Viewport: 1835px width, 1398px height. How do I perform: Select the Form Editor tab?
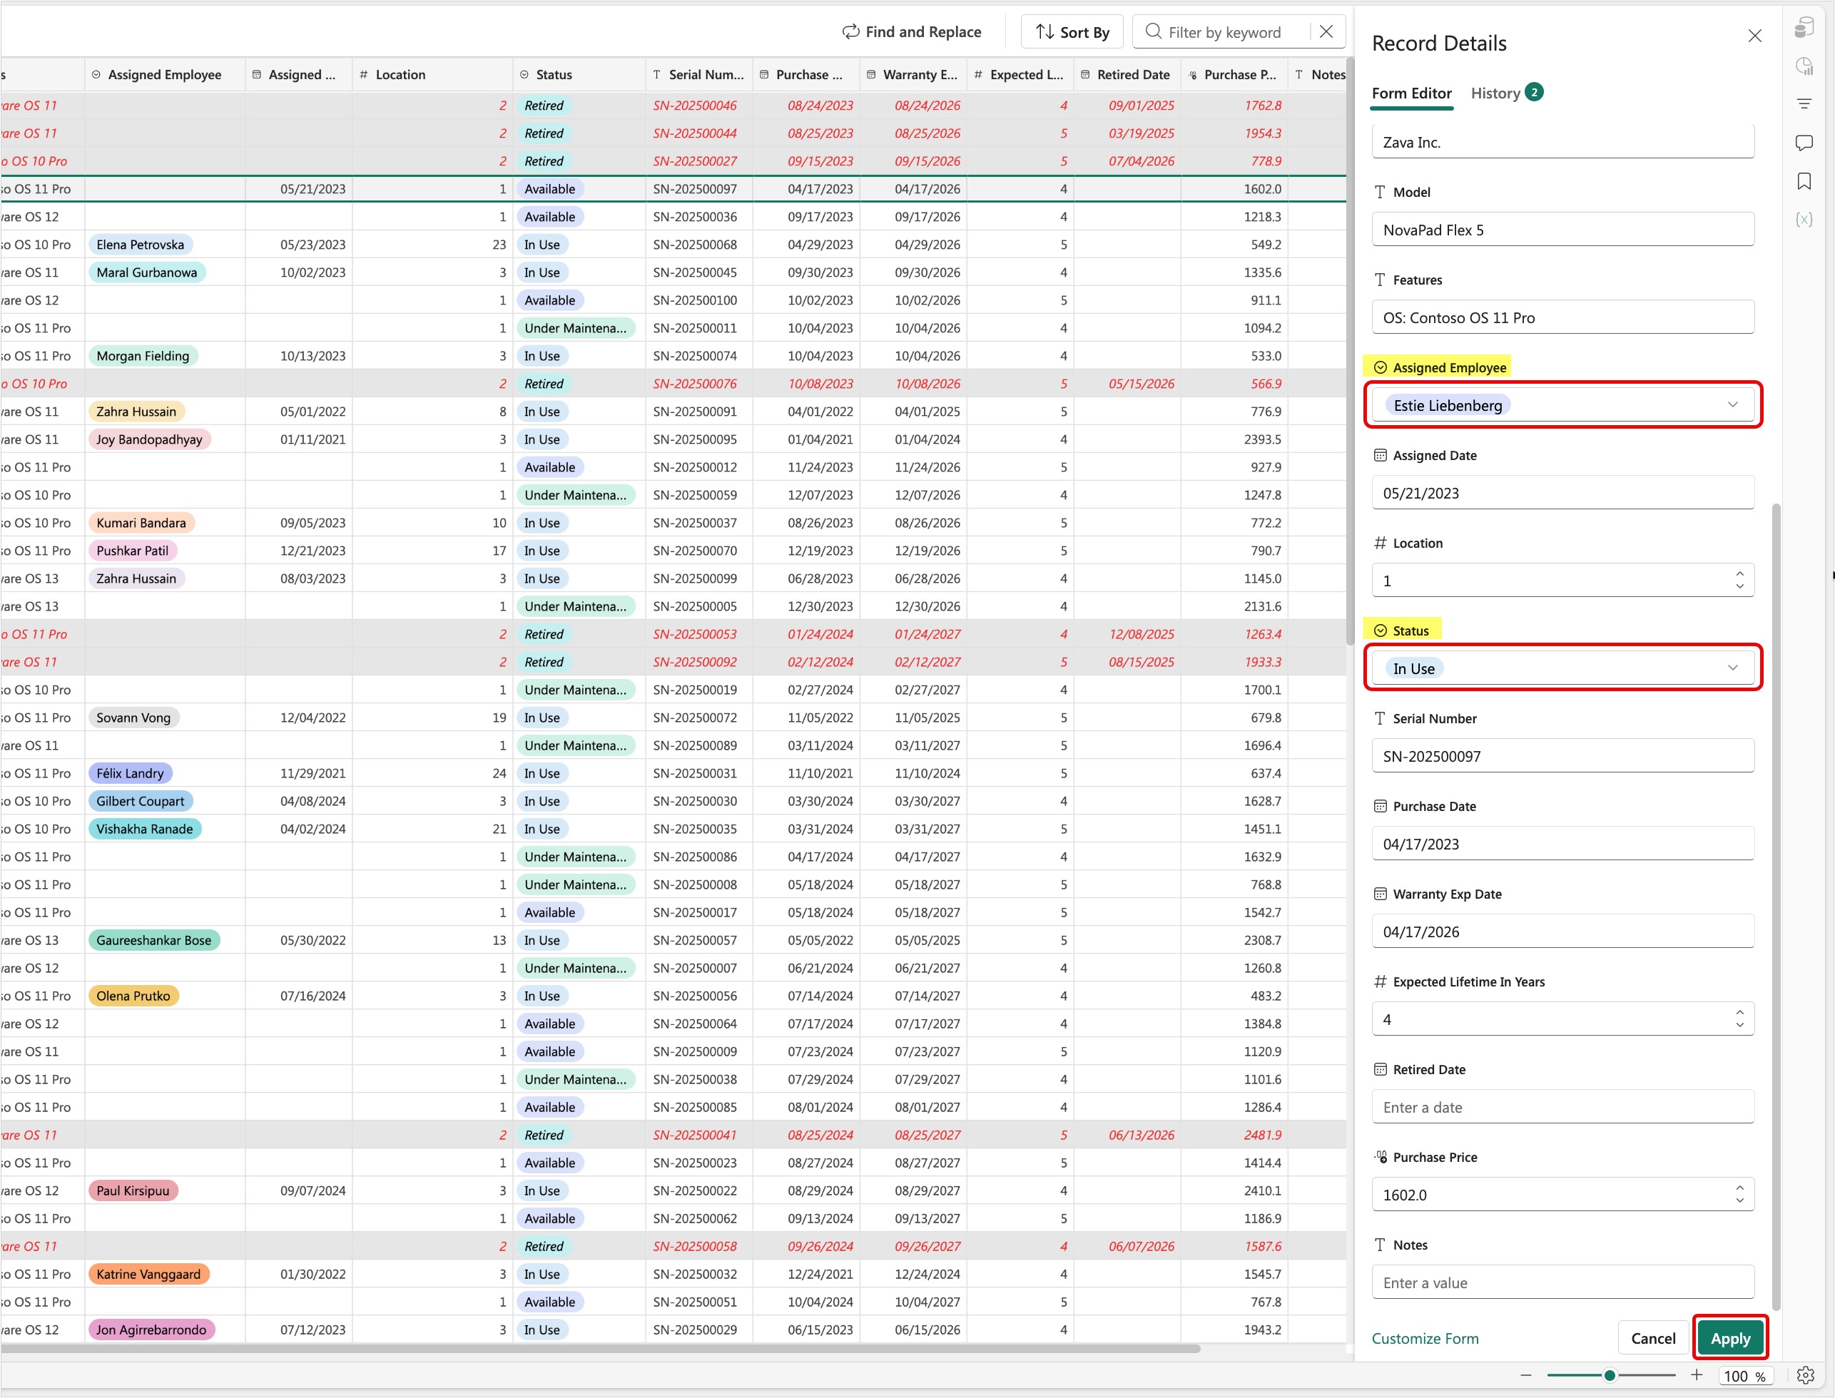pos(1411,93)
